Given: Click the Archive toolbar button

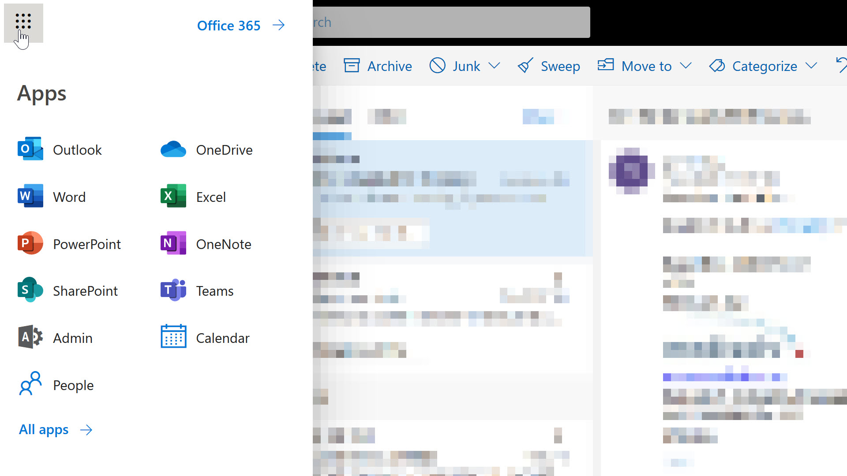Looking at the screenshot, I should click(x=378, y=66).
